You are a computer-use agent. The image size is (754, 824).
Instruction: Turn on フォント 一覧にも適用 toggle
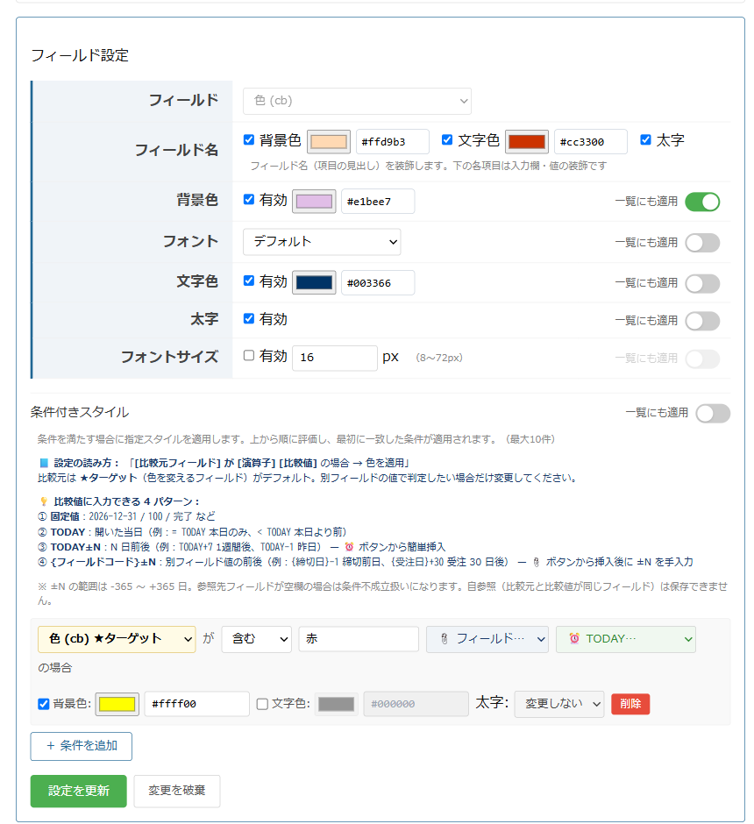[702, 243]
